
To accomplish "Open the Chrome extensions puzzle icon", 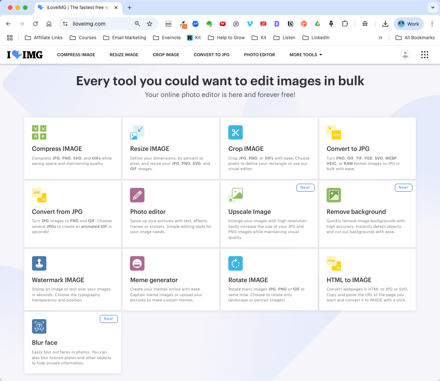I will pos(345,24).
